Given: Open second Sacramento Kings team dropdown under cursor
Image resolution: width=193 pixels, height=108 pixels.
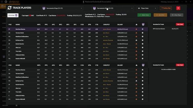Looking at the screenshot, I should [112, 8].
